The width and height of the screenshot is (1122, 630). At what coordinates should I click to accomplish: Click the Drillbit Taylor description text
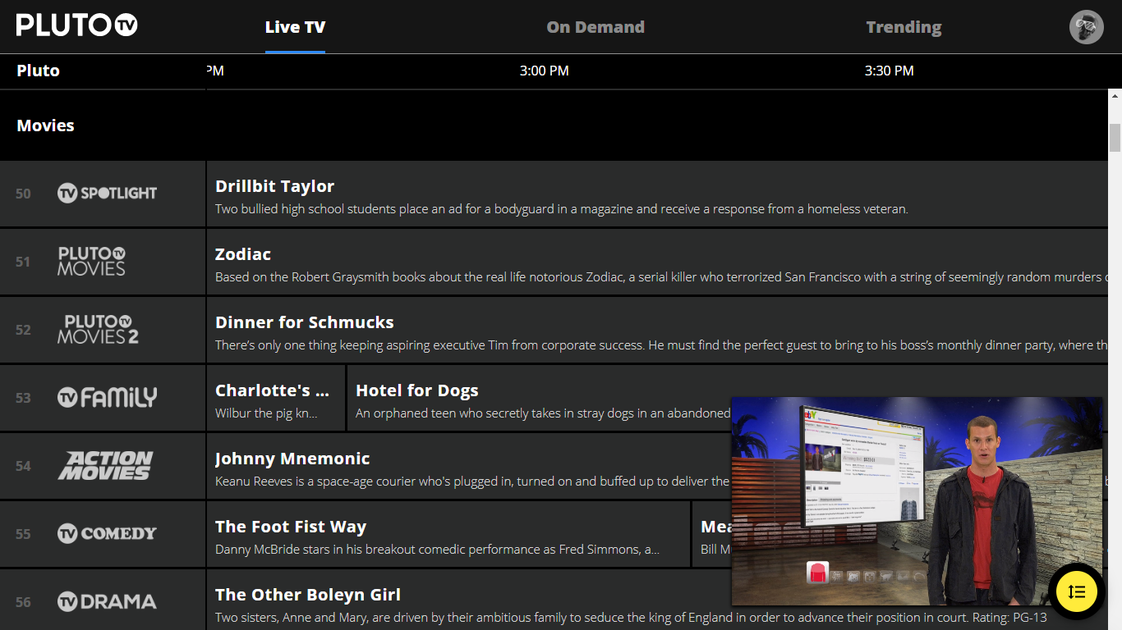tap(562, 209)
